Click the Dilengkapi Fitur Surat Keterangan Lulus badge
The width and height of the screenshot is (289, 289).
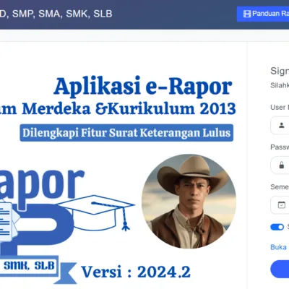click(x=126, y=133)
